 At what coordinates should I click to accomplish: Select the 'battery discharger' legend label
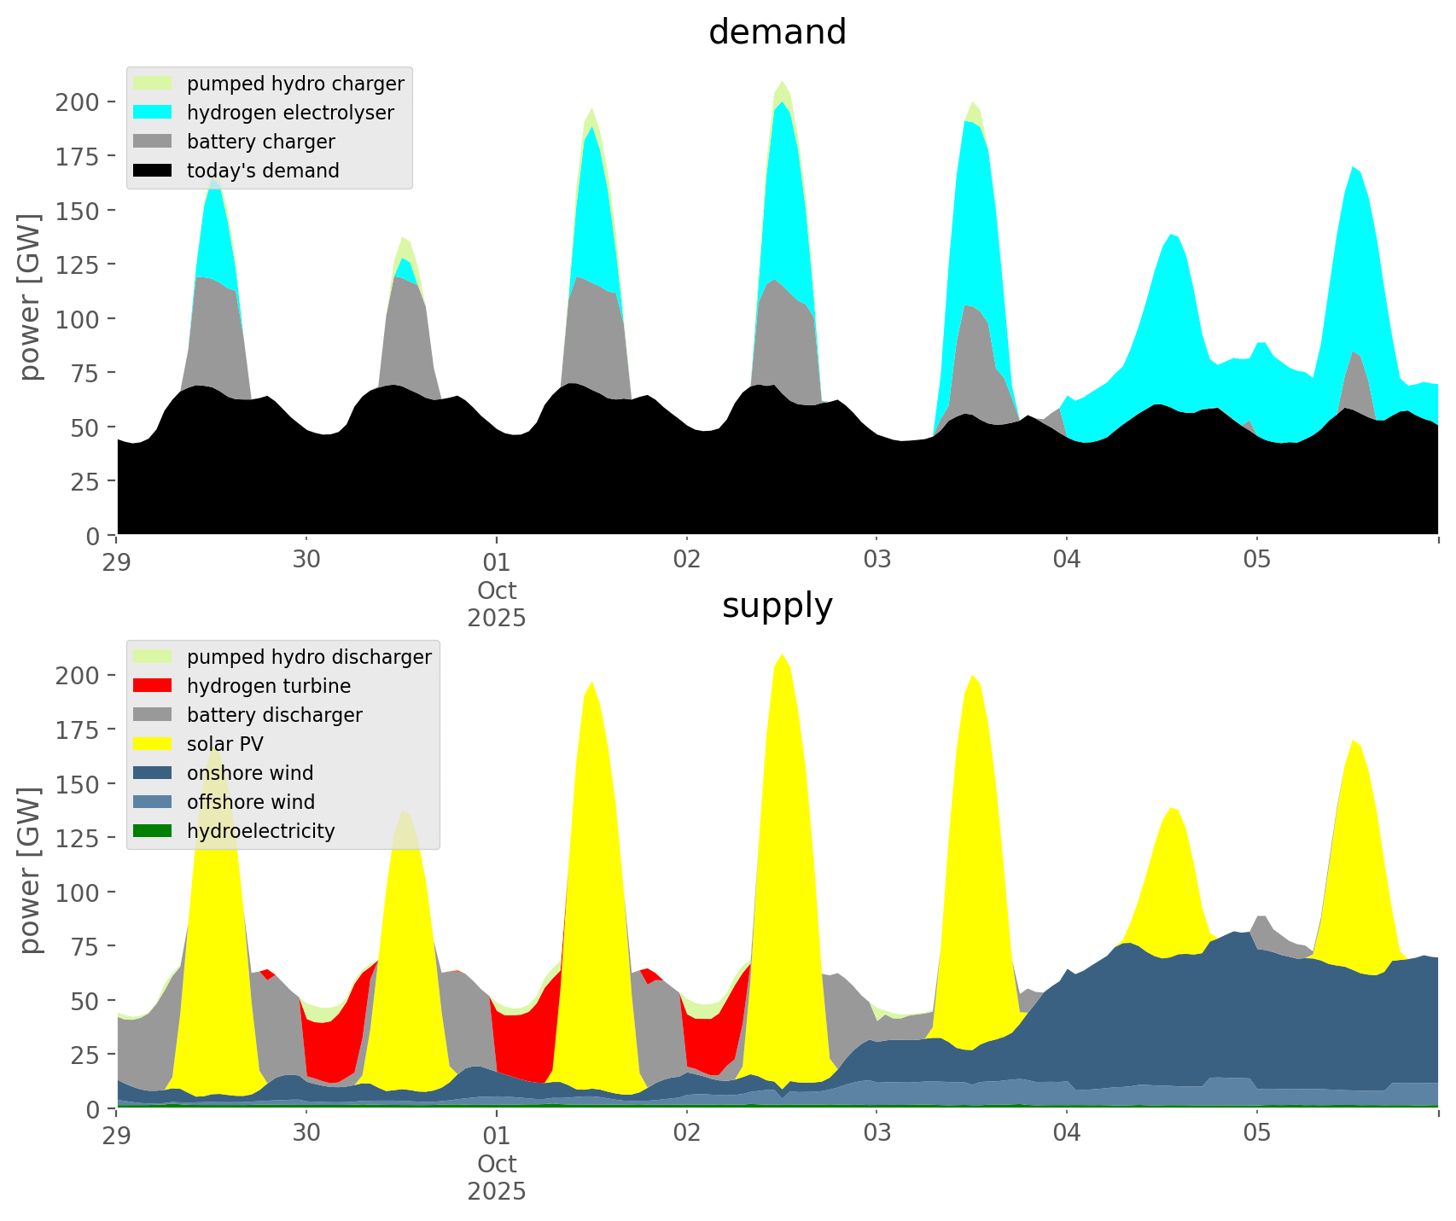[x=274, y=715]
